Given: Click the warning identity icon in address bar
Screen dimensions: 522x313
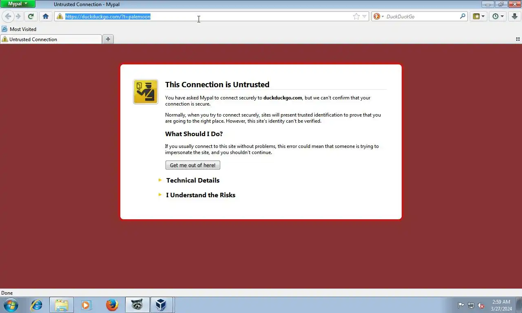Looking at the screenshot, I should click(60, 16).
